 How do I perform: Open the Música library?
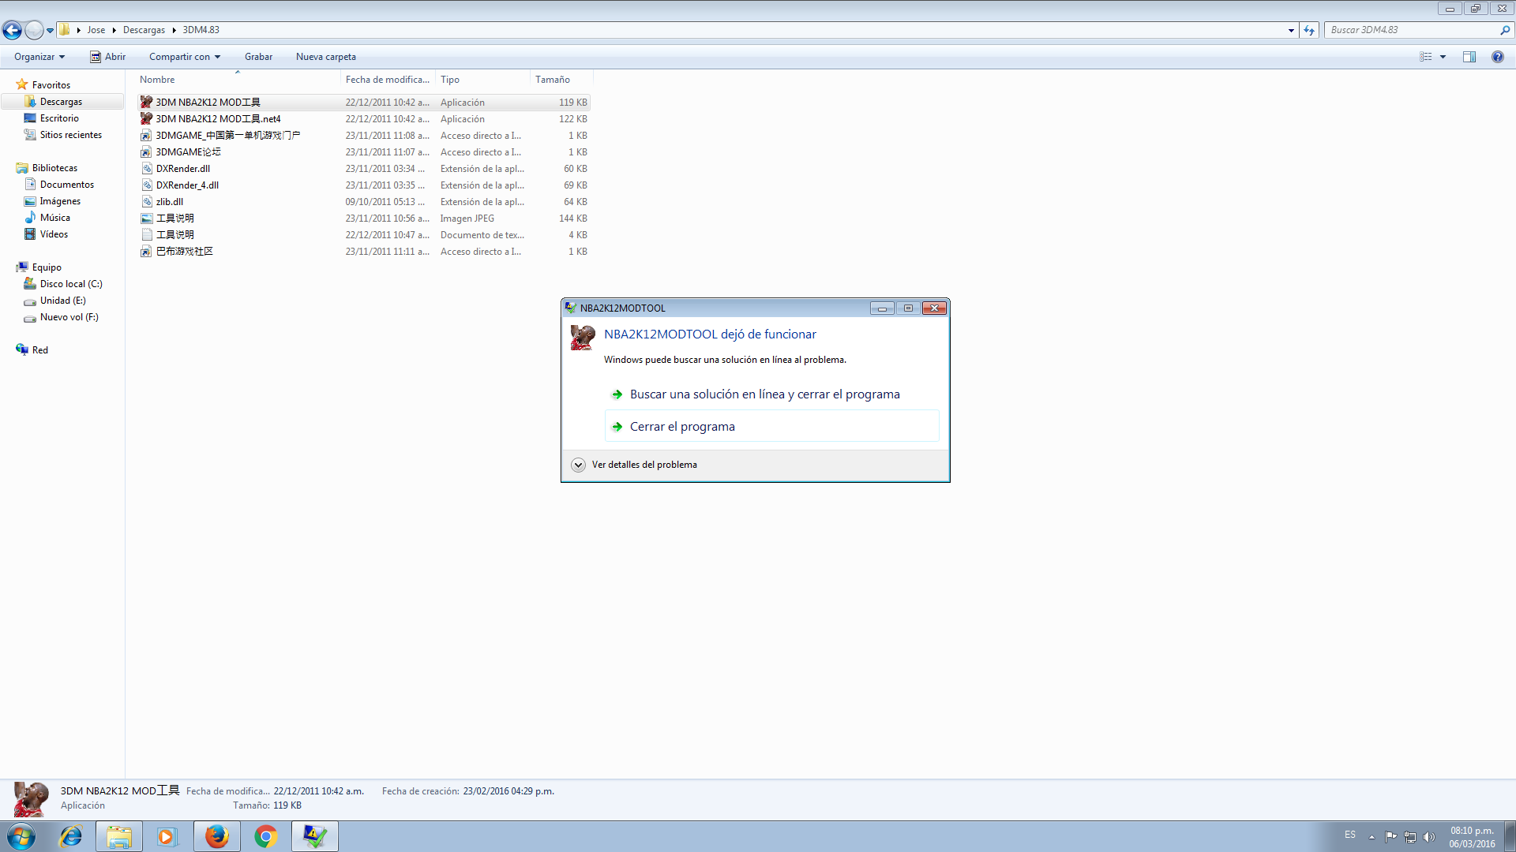55,218
